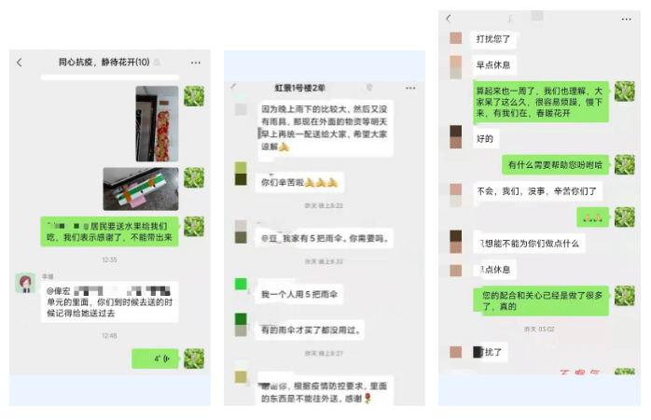Screen dimensions: 651x420
Task: Open options for the 虹景1号楼2单 chat
Action: pos(410,88)
